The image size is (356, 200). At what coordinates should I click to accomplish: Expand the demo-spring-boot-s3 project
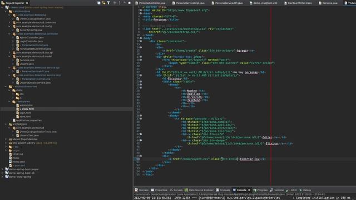(2, 173)
